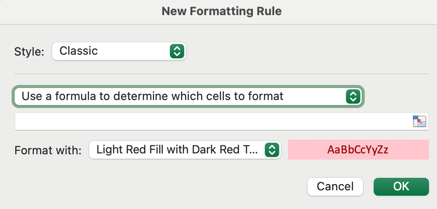The image size is (437, 209).
Task: Click the green arrows on Style popup
Action: coord(177,51)
